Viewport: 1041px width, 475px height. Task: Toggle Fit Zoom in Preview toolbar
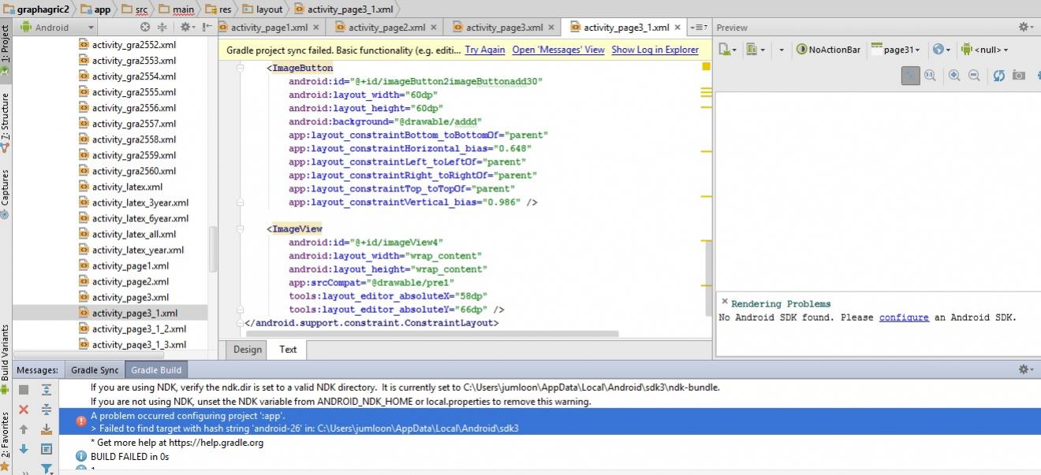[910, 75]
